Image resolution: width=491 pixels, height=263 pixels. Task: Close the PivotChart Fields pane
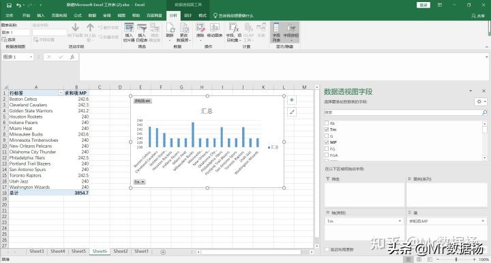pos(483,91)
